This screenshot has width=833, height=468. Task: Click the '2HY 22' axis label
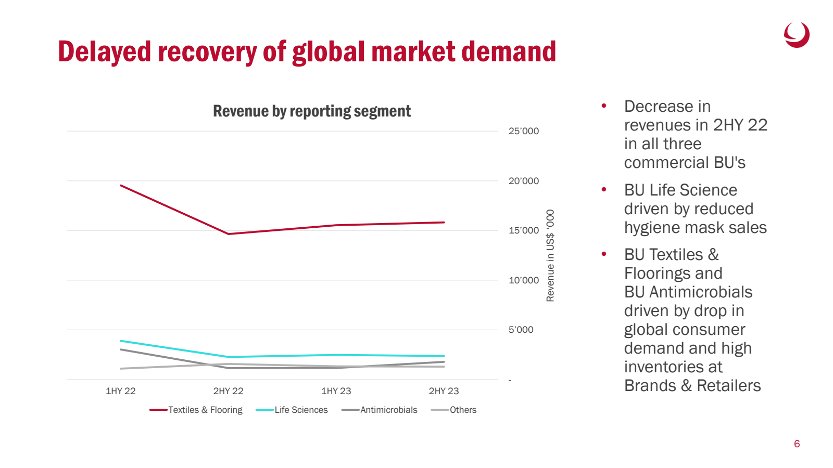click(x=229, y=391)
